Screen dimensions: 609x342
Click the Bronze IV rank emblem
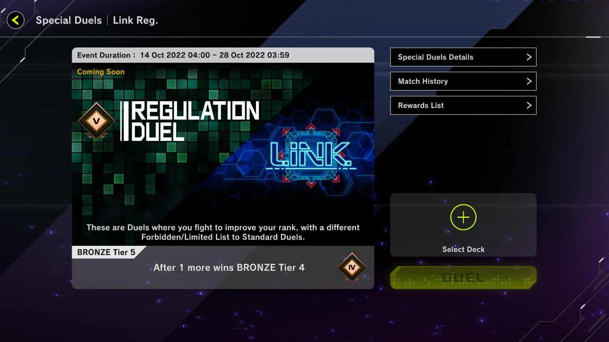(351, 267)
